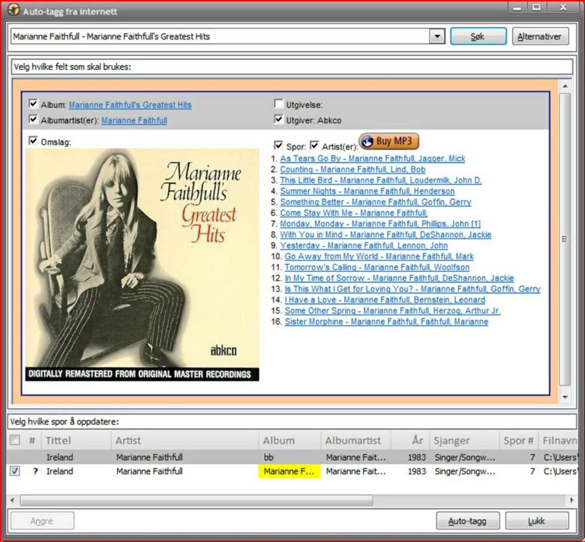The image size is (585, 542).
Task: Open the track link Go Away from My World
Action: (379, 256)
